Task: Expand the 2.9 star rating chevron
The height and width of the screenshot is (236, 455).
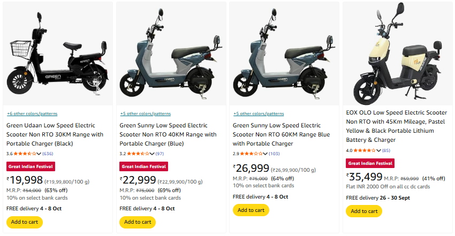Action: click(x=266, y=154)
